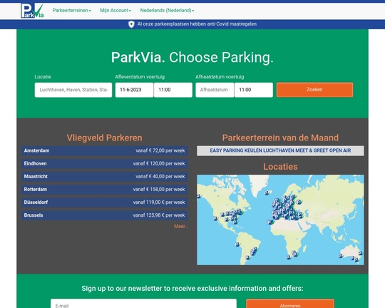This screenshot has height=308, width=385.
Task: Click the Locatie search input field
Action: [x=73, y=90]
